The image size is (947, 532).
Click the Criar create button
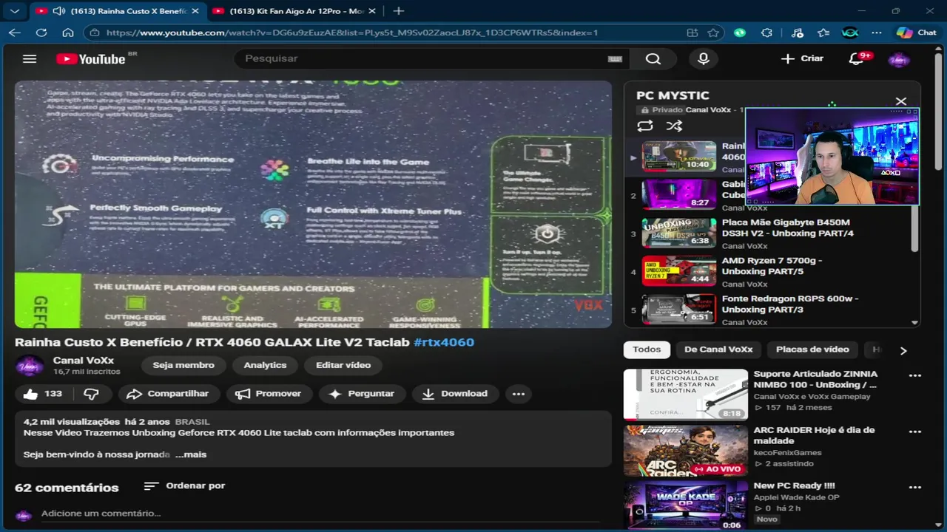pyautogui.click(x=803, y=58)
